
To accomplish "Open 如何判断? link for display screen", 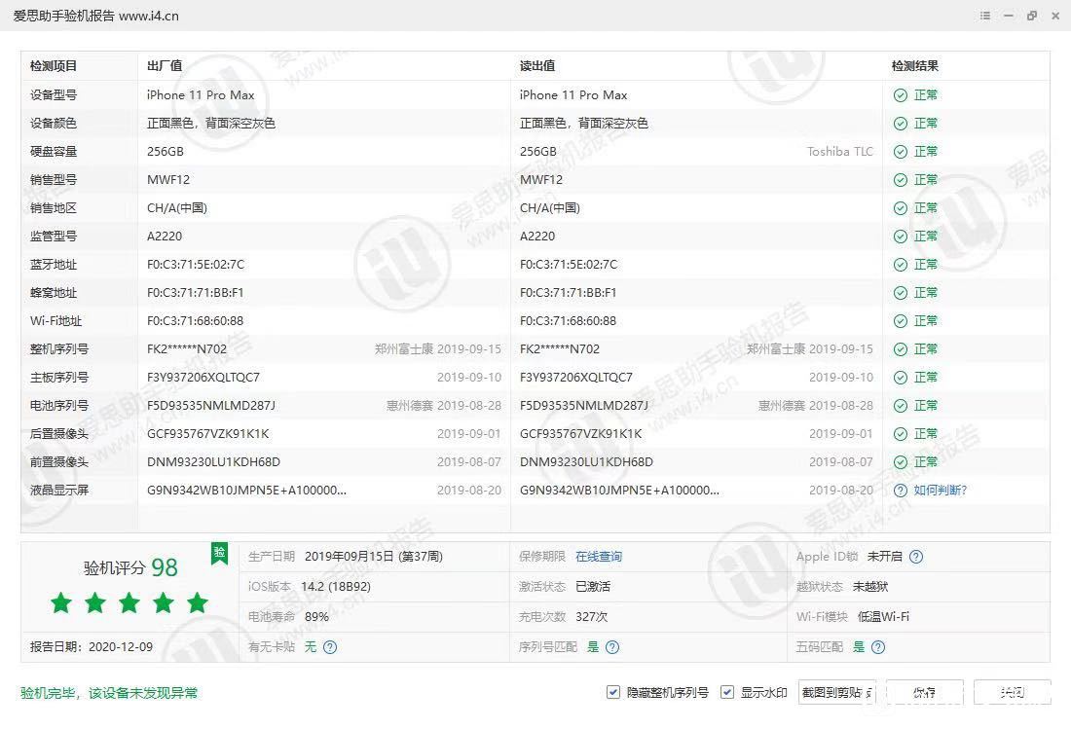I will [x=940, y=491].
